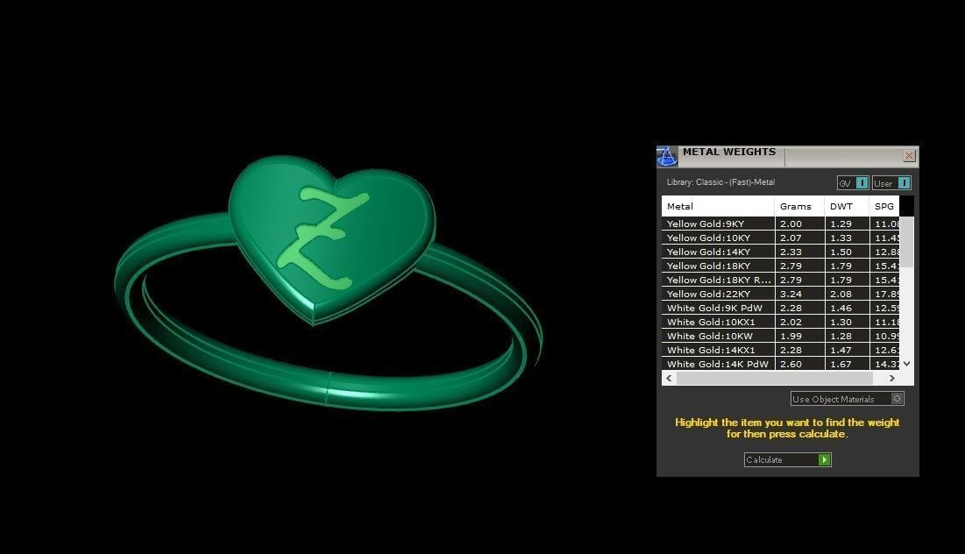Click the green arrow on Calculate
This screenshot has height=554, width=965.
[x=825, y=460]
